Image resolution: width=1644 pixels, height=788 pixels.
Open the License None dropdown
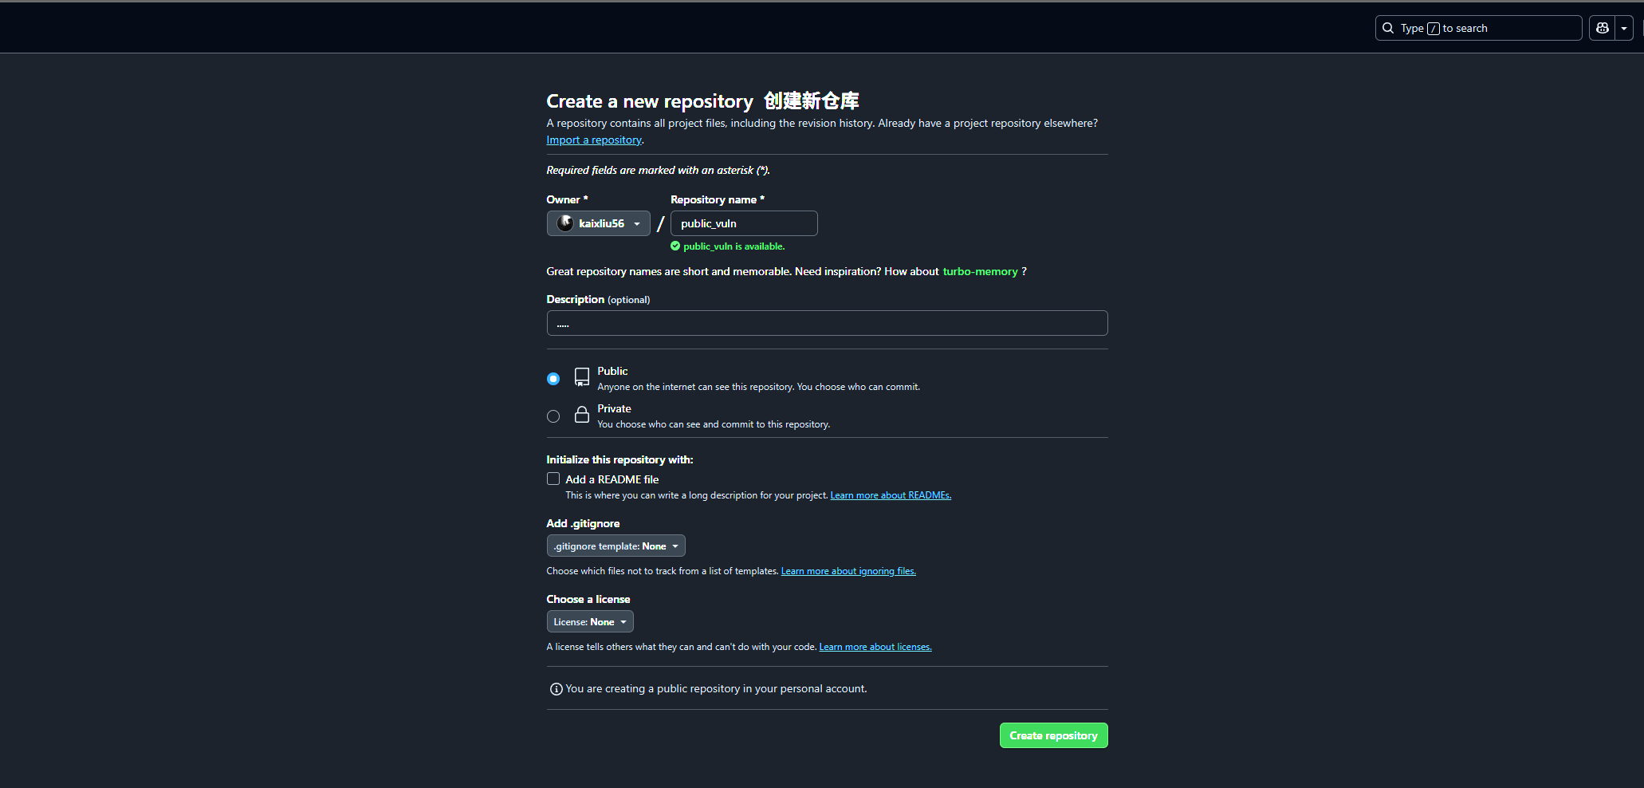click(590, 622)
